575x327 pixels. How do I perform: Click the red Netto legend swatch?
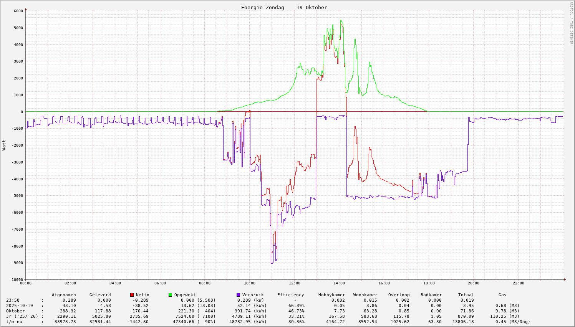coord(132,295)
